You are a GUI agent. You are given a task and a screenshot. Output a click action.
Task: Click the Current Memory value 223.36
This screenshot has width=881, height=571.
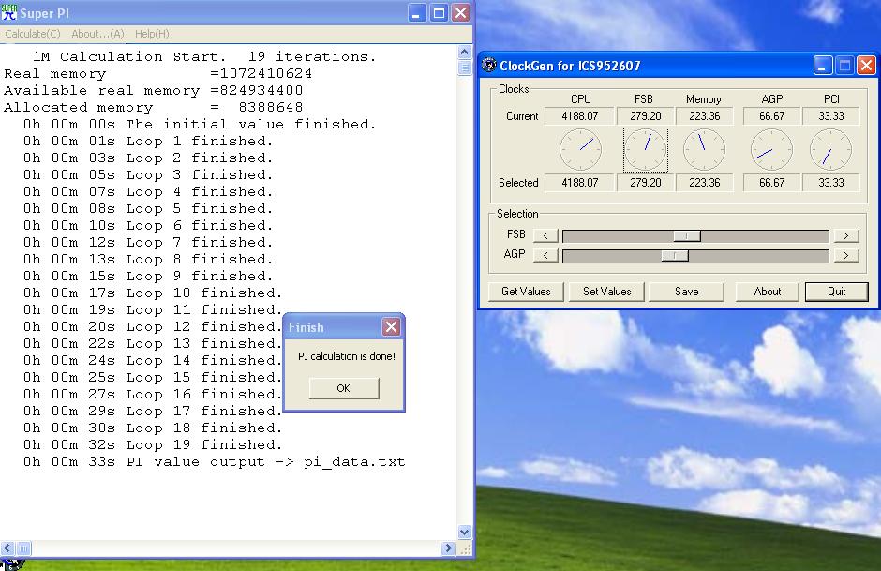click(704, 116)
